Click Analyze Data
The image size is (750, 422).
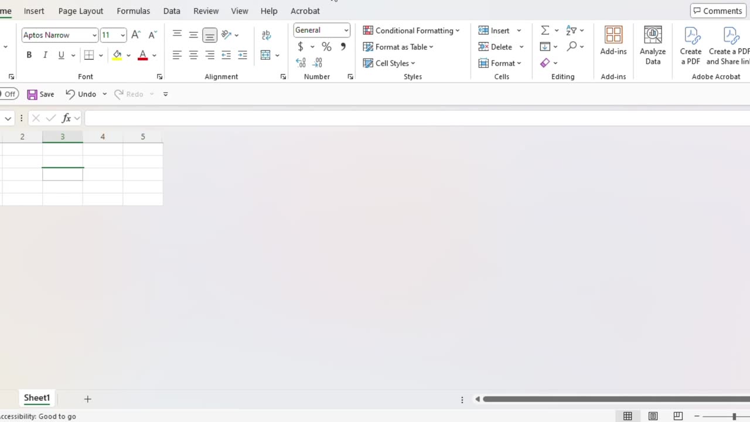pos(653,46)
